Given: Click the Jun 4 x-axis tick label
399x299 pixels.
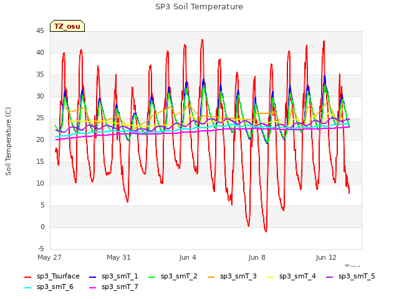Looking at the screenshot, I should 188,257.
